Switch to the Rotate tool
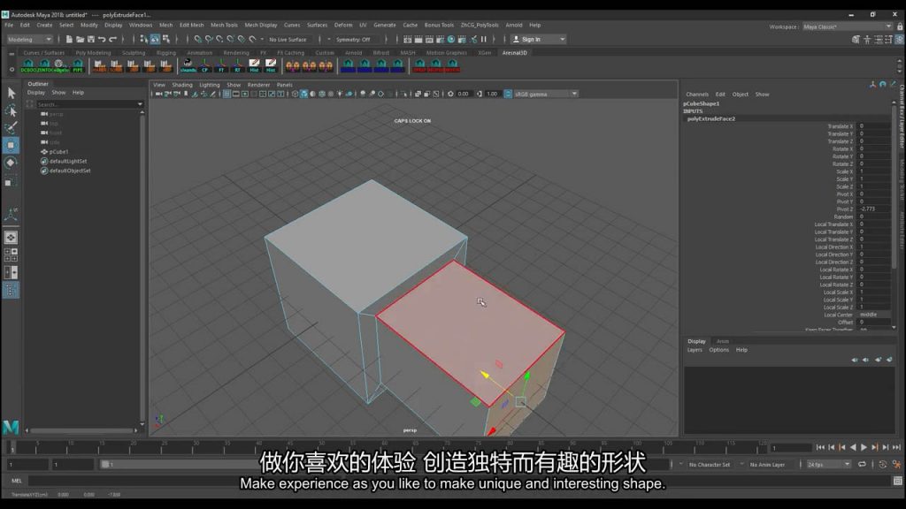This screenshot has width=906, height=509. pyautogui.click(x=11, y=163)
